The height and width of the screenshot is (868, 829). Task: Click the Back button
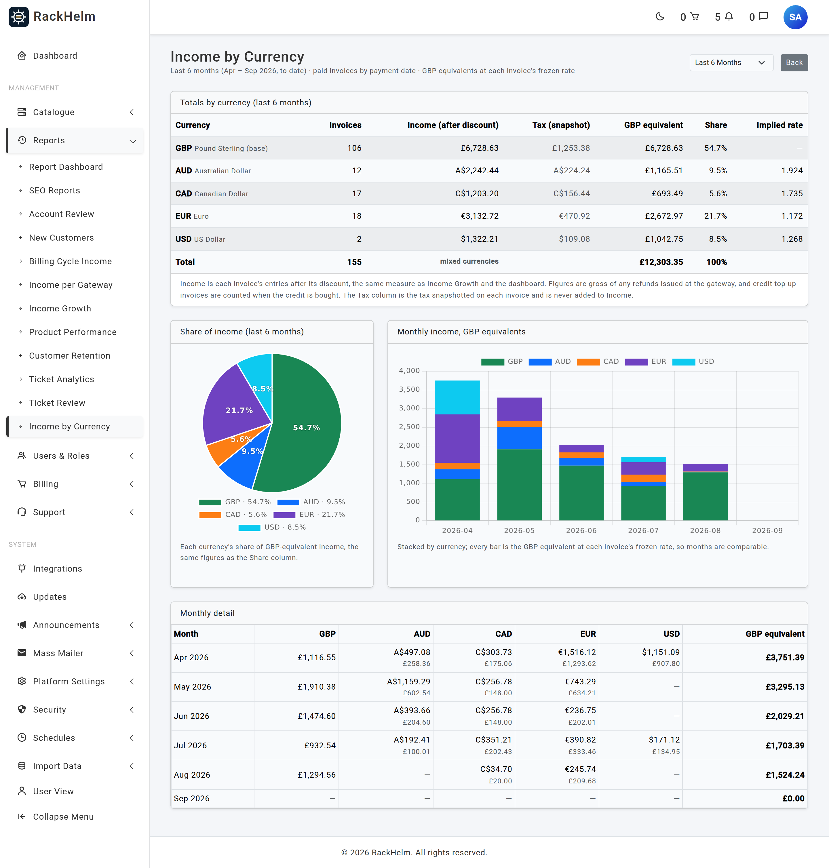tap(794, 63)
